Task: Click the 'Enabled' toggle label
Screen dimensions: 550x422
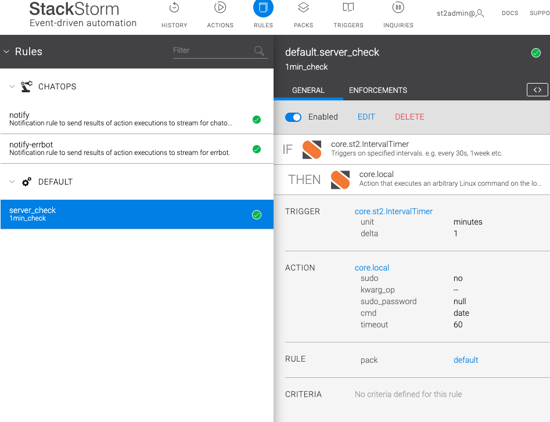Action: tap(323, 117)
